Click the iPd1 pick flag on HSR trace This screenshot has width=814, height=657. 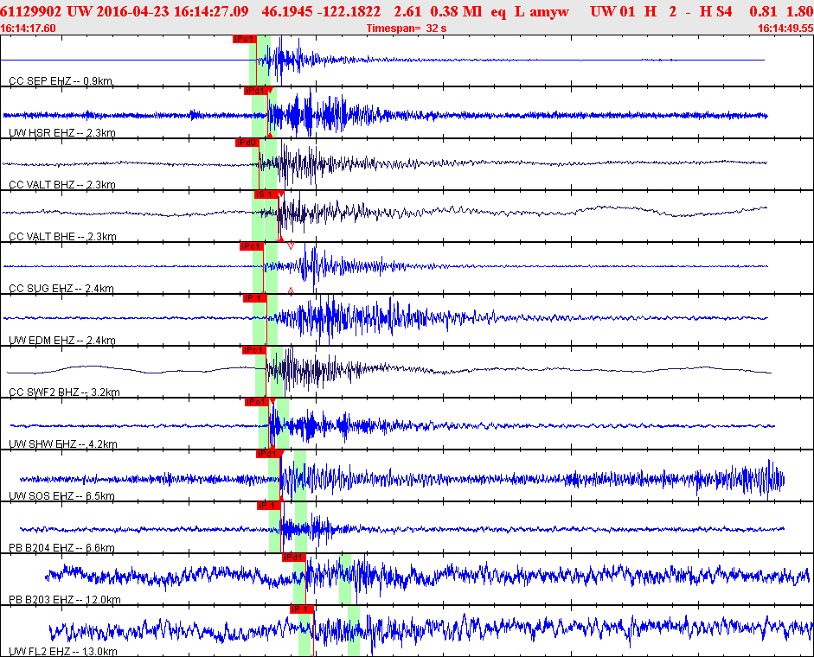[256, 91]
